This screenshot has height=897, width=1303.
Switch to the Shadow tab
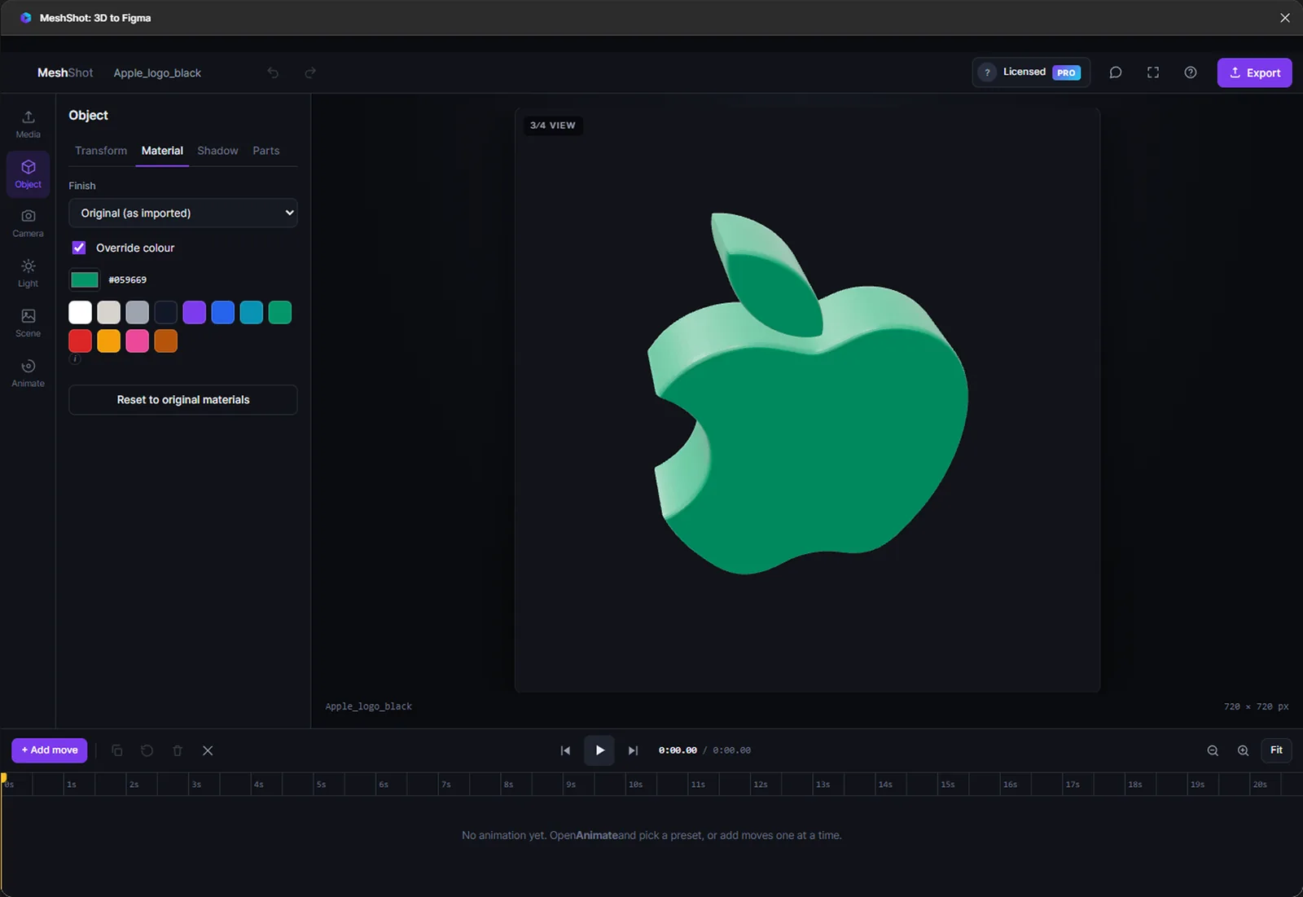pos(217,151)
